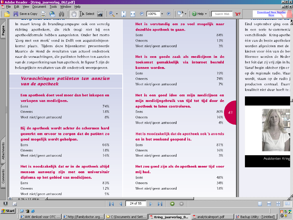Go to the previous page
Viewport: 293px width, 220px height.
121,204
